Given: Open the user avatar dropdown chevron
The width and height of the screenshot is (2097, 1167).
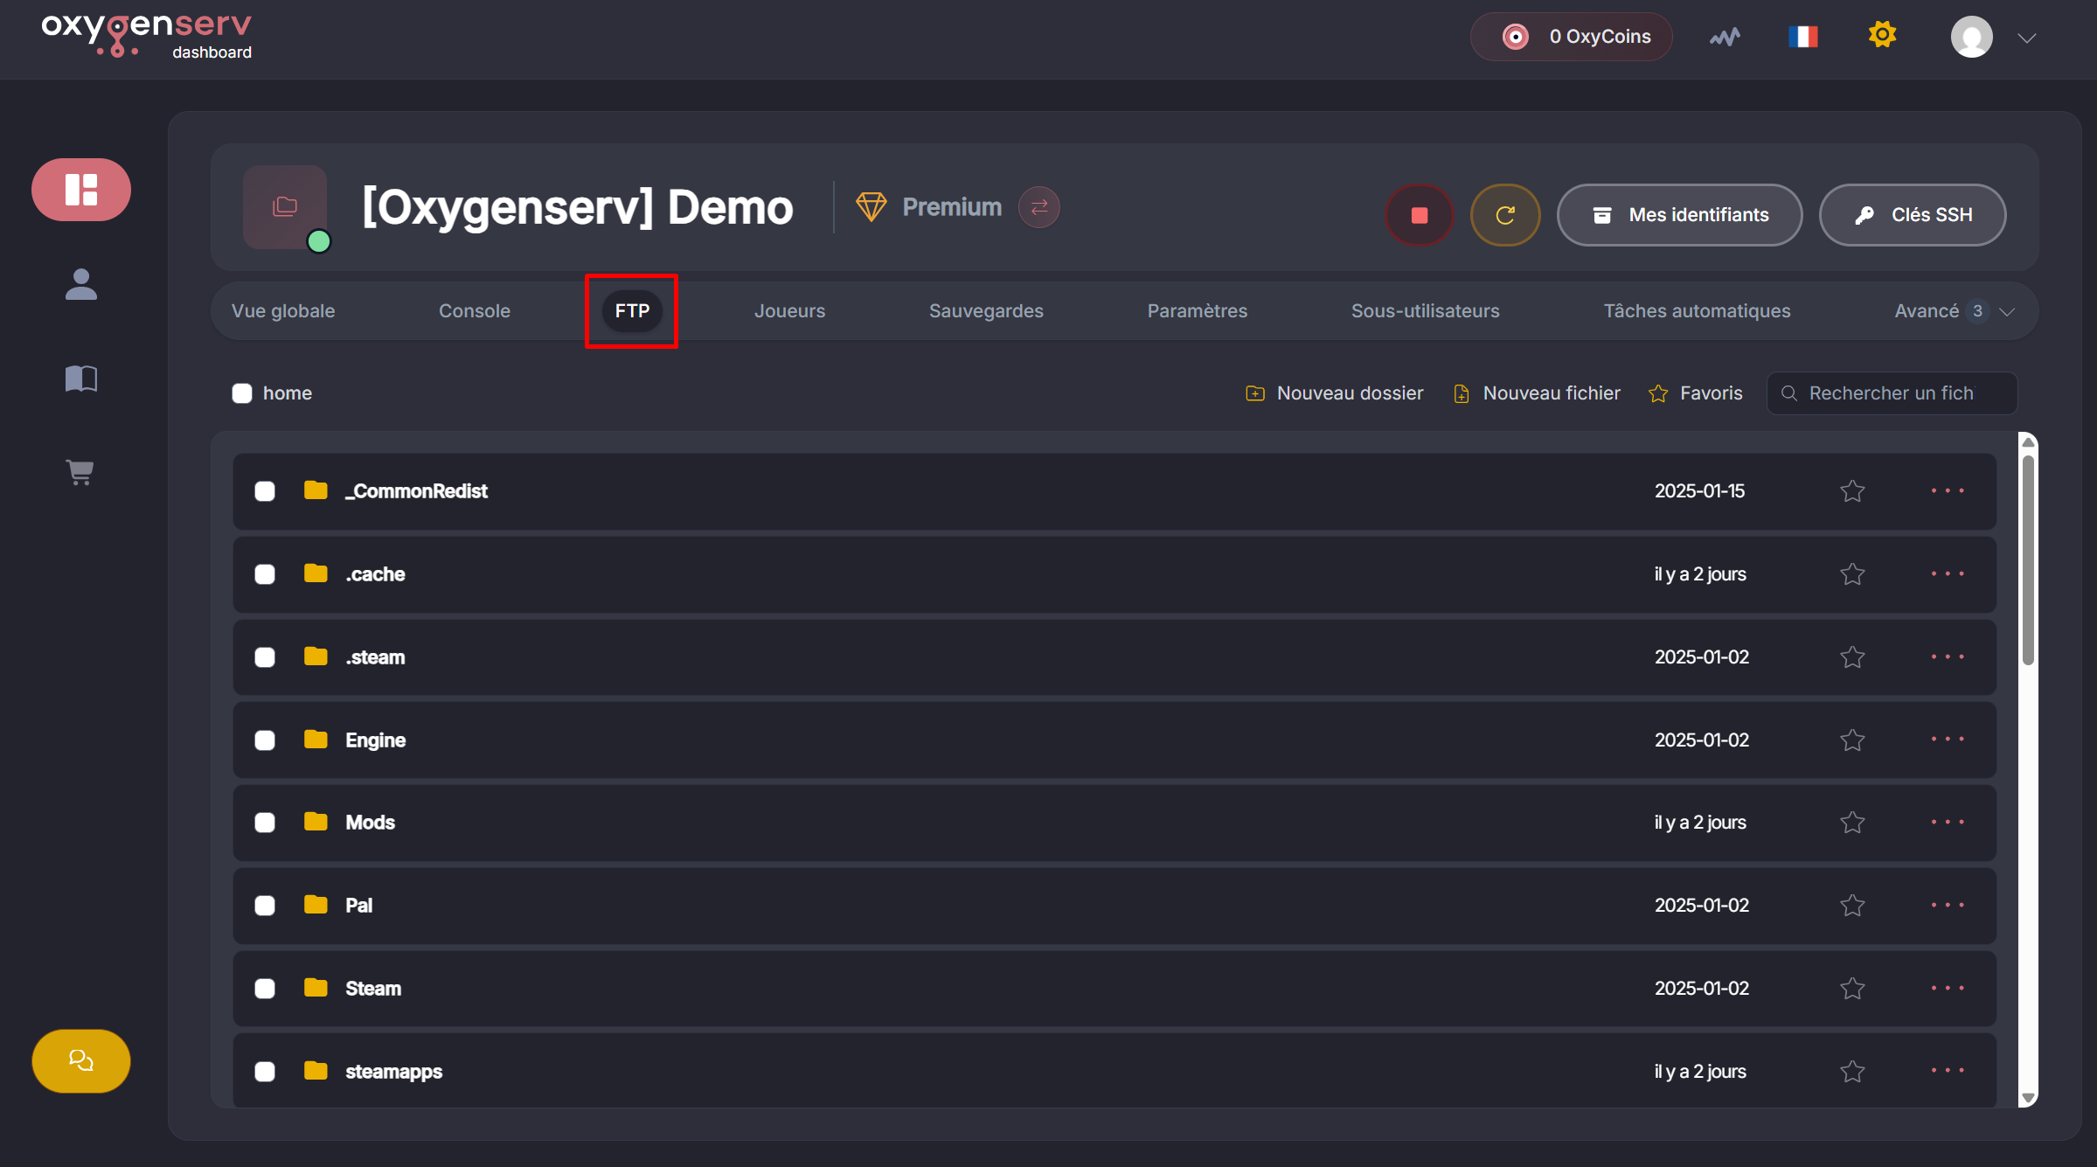Looking at the screenshot, I should pyautogui.click(x=2027, y=38).
